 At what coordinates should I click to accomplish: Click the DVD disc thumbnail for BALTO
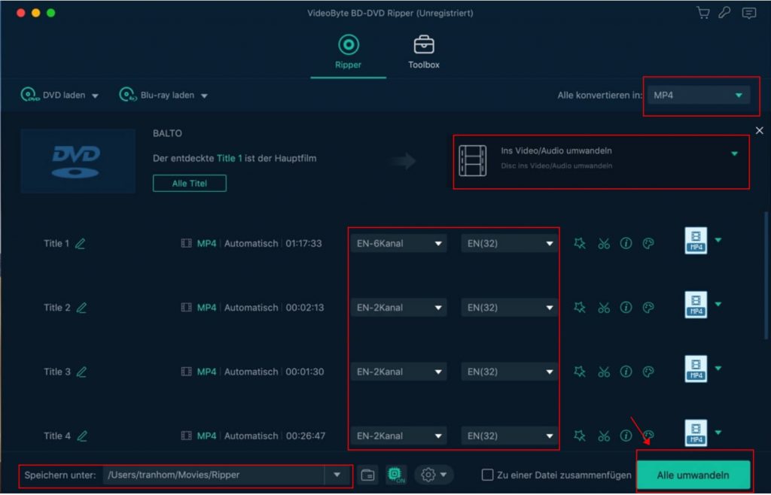pos(77,160)
